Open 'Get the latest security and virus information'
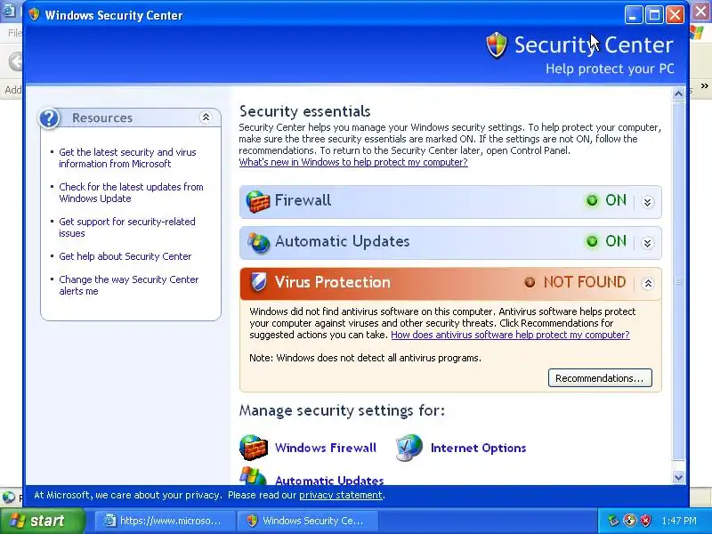Image resolution: width=712 pixels, height=534 pixels. pyautogui.click(x=127, y=158)
